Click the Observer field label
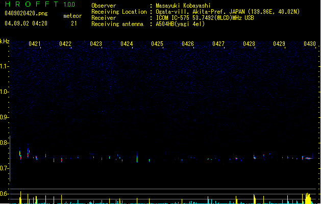This screenshot has height=204, width=321. pyautogui.click(x=104, y=6)
